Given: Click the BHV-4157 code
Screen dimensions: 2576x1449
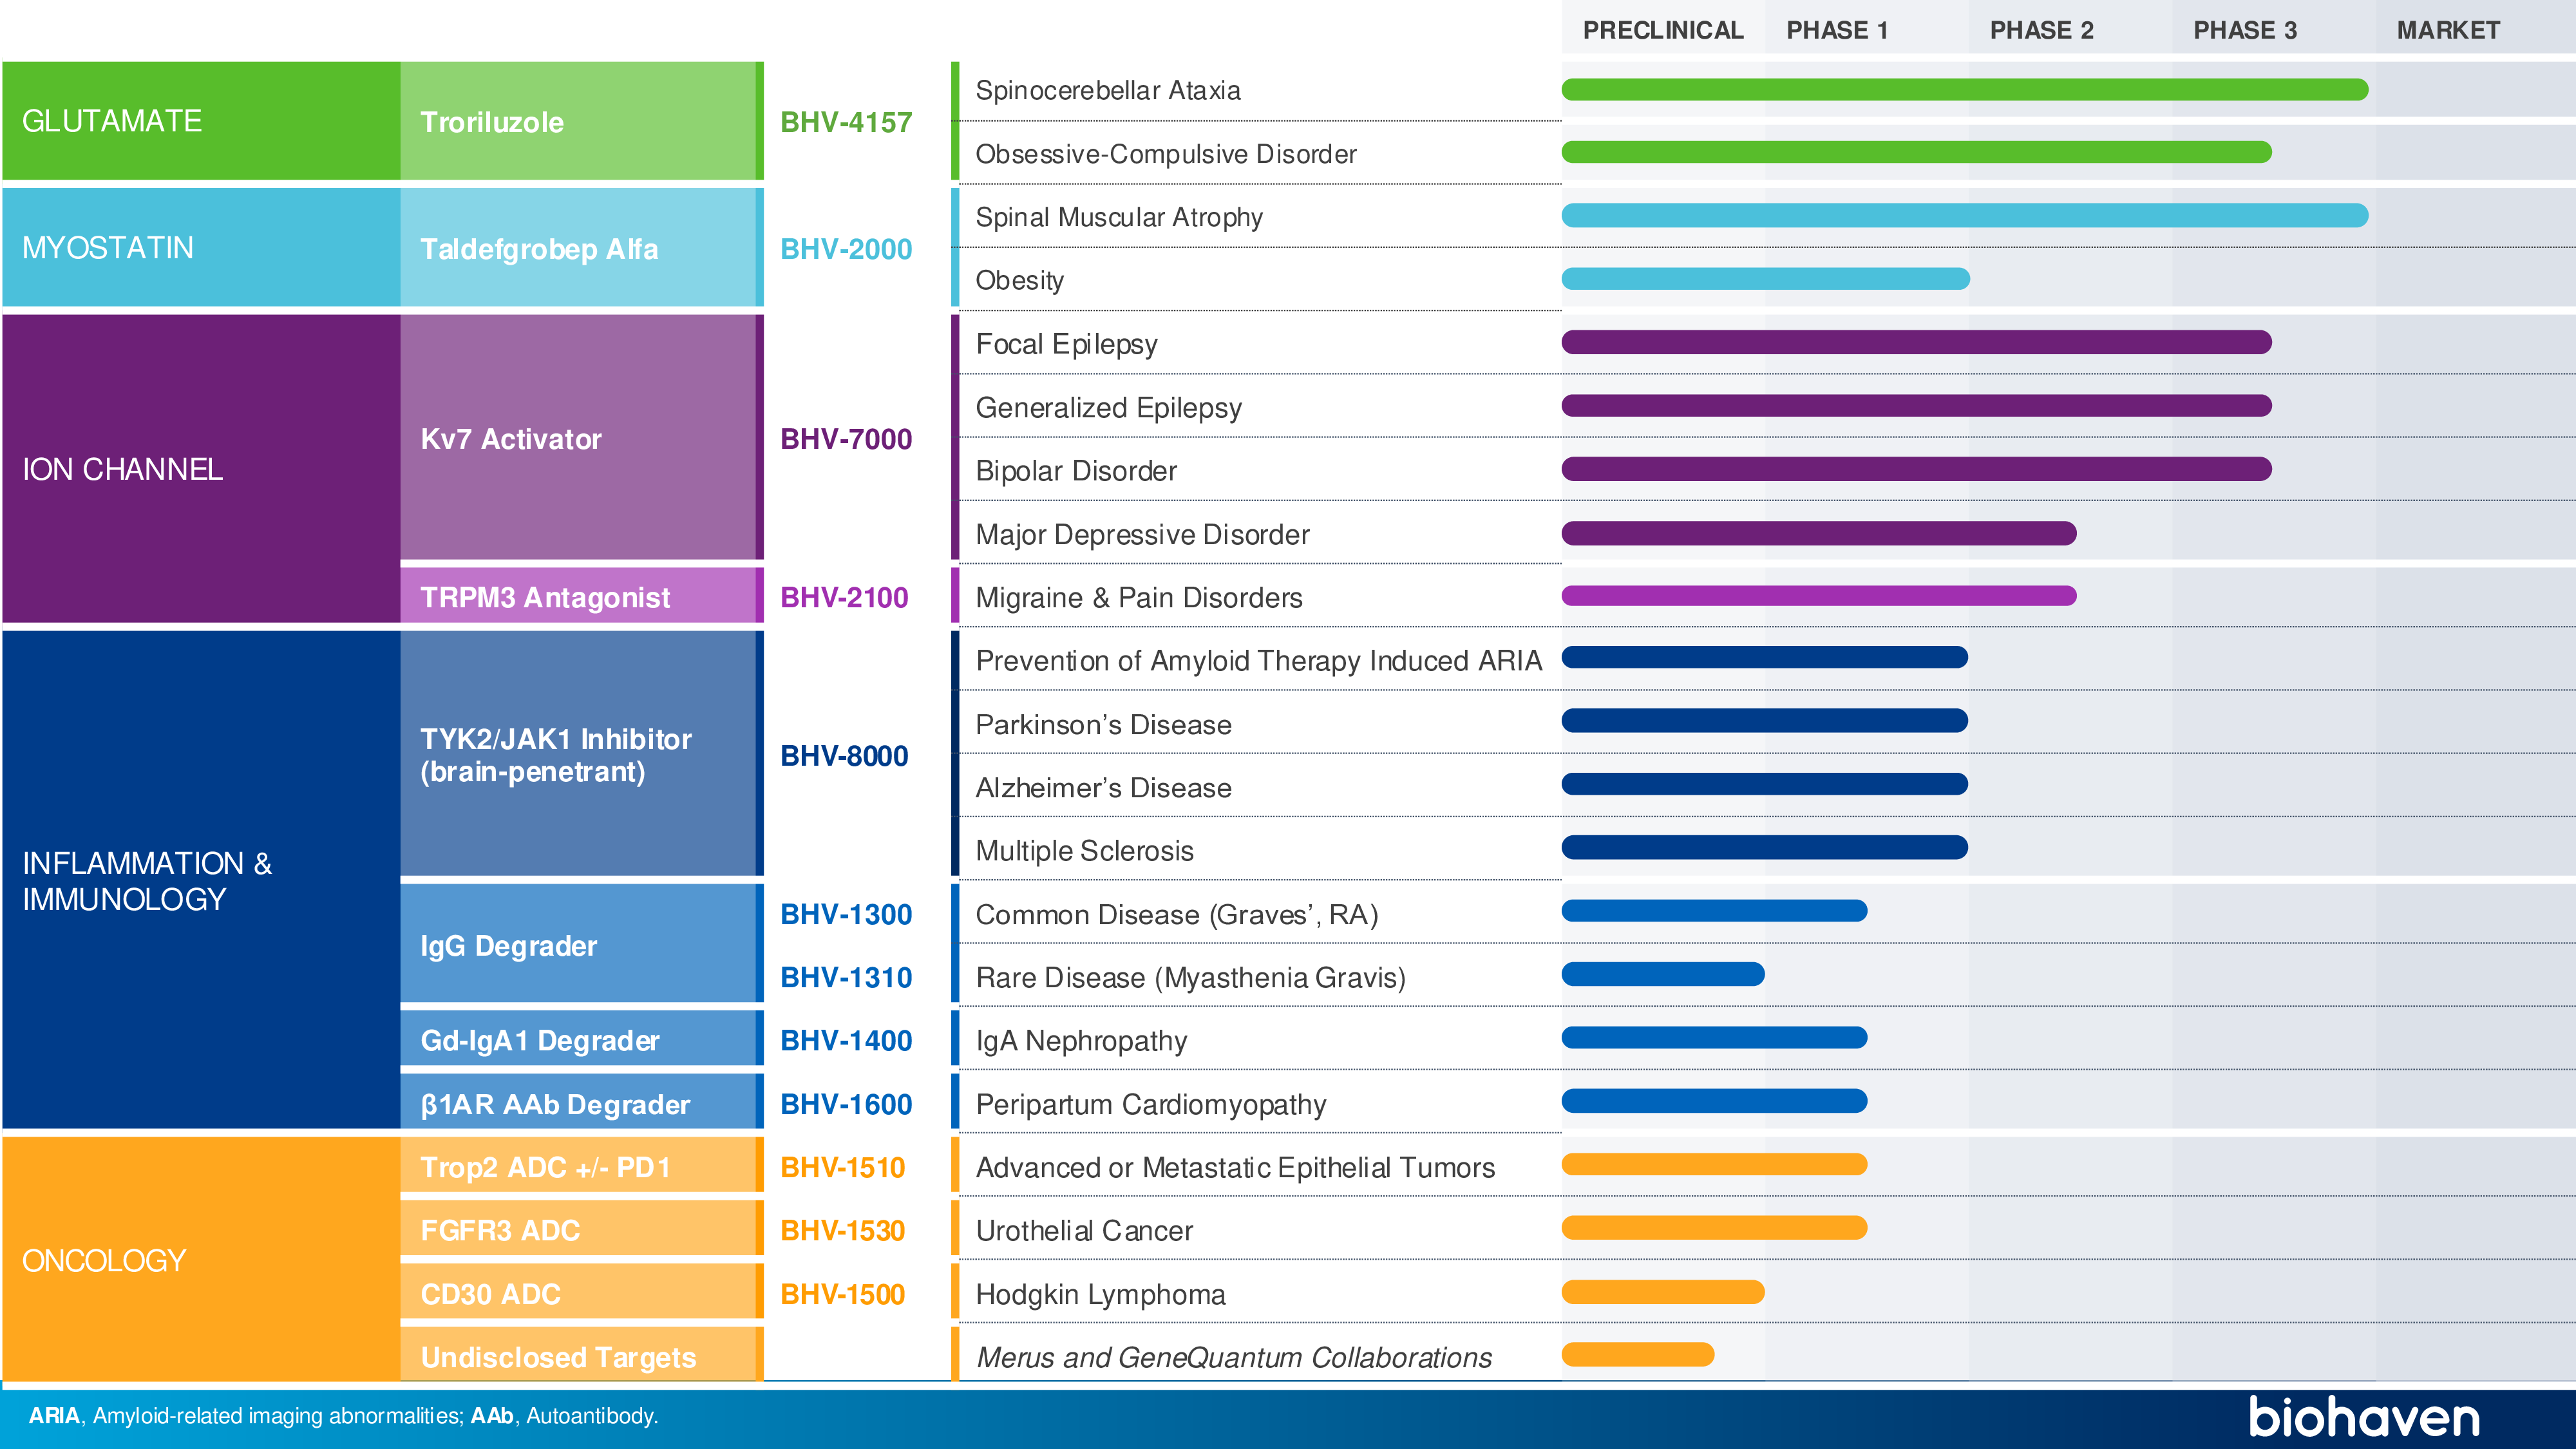Looking at the screenshot, I should [x=846, y=122].
